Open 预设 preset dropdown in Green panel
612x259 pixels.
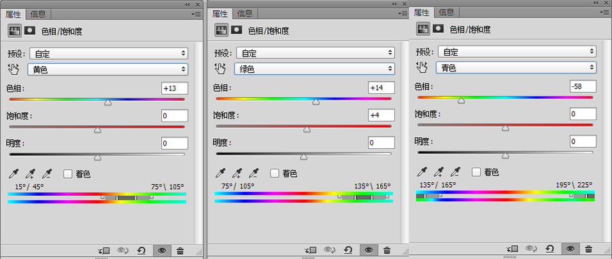(x=316, y=52)
